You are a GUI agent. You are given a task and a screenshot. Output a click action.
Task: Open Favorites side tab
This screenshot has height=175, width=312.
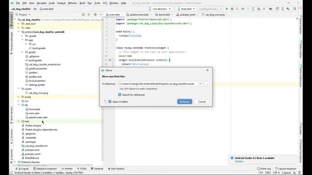(x=11, y=156)
